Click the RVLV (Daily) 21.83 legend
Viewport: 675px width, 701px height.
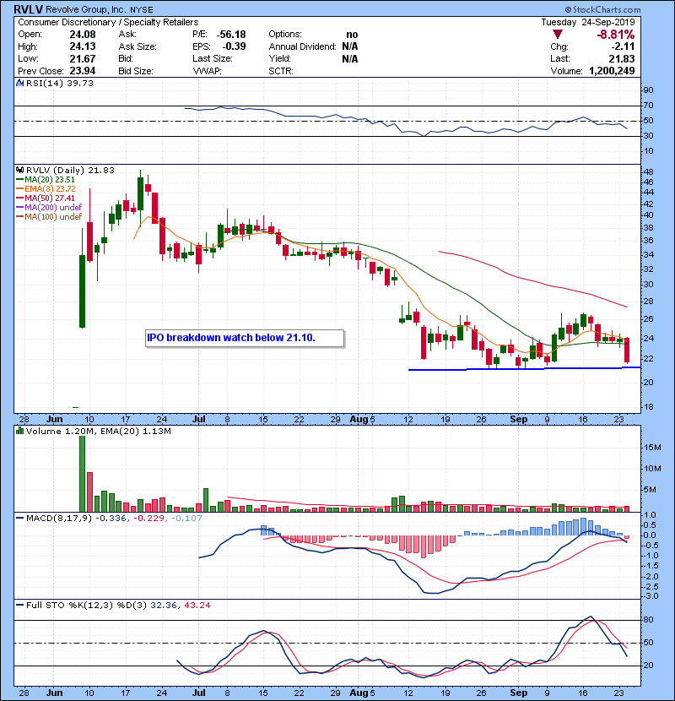pyautogui.click(x=70, y=170)
